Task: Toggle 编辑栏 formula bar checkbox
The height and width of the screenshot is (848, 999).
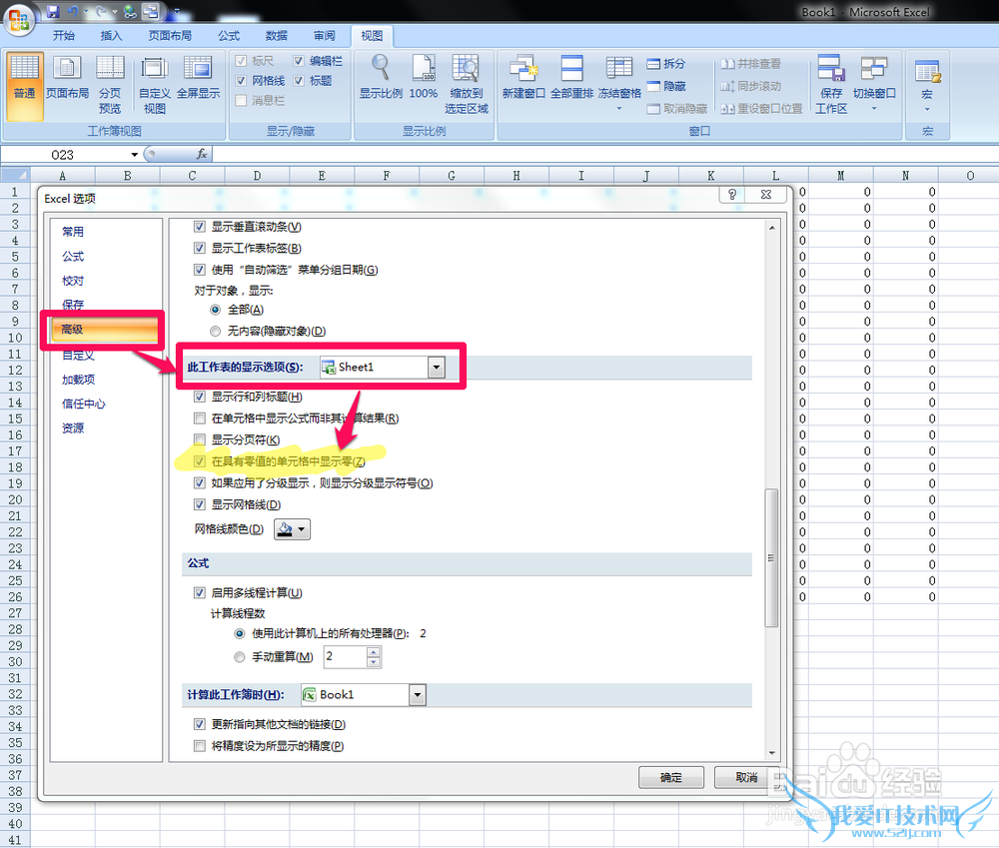Action: tap(298, 61)
